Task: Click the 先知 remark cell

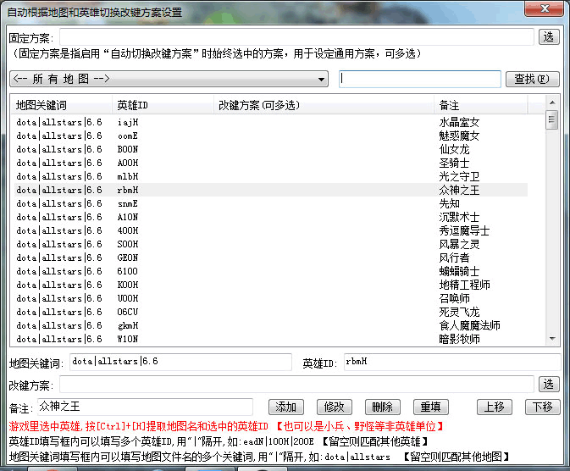Action: (450, 203)
